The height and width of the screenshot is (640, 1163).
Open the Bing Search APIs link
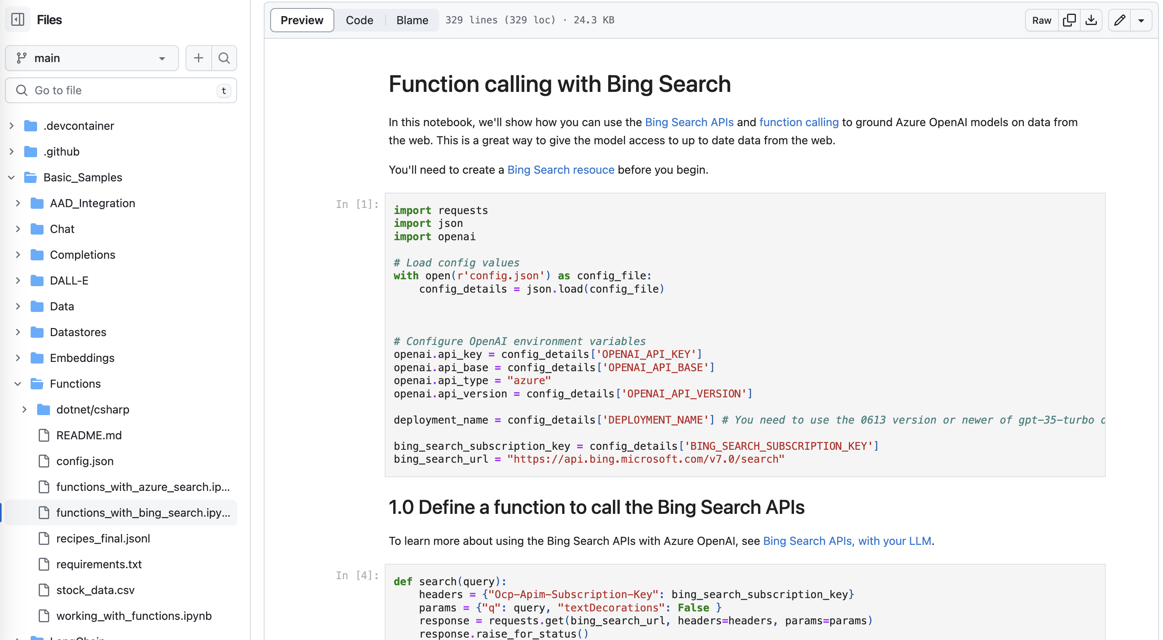click(689, 122)
